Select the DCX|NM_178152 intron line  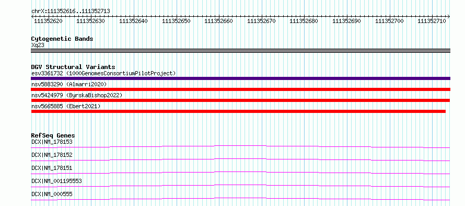point(240,159)
